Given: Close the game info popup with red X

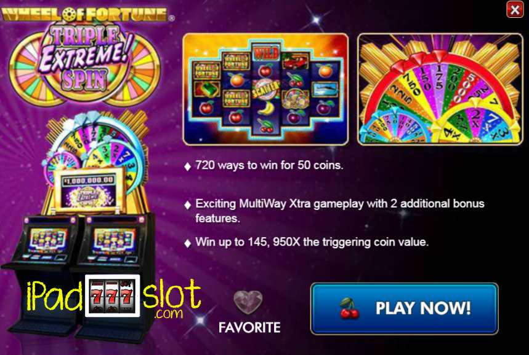Looking at the screenshot, I should click(x=514, y=9).
